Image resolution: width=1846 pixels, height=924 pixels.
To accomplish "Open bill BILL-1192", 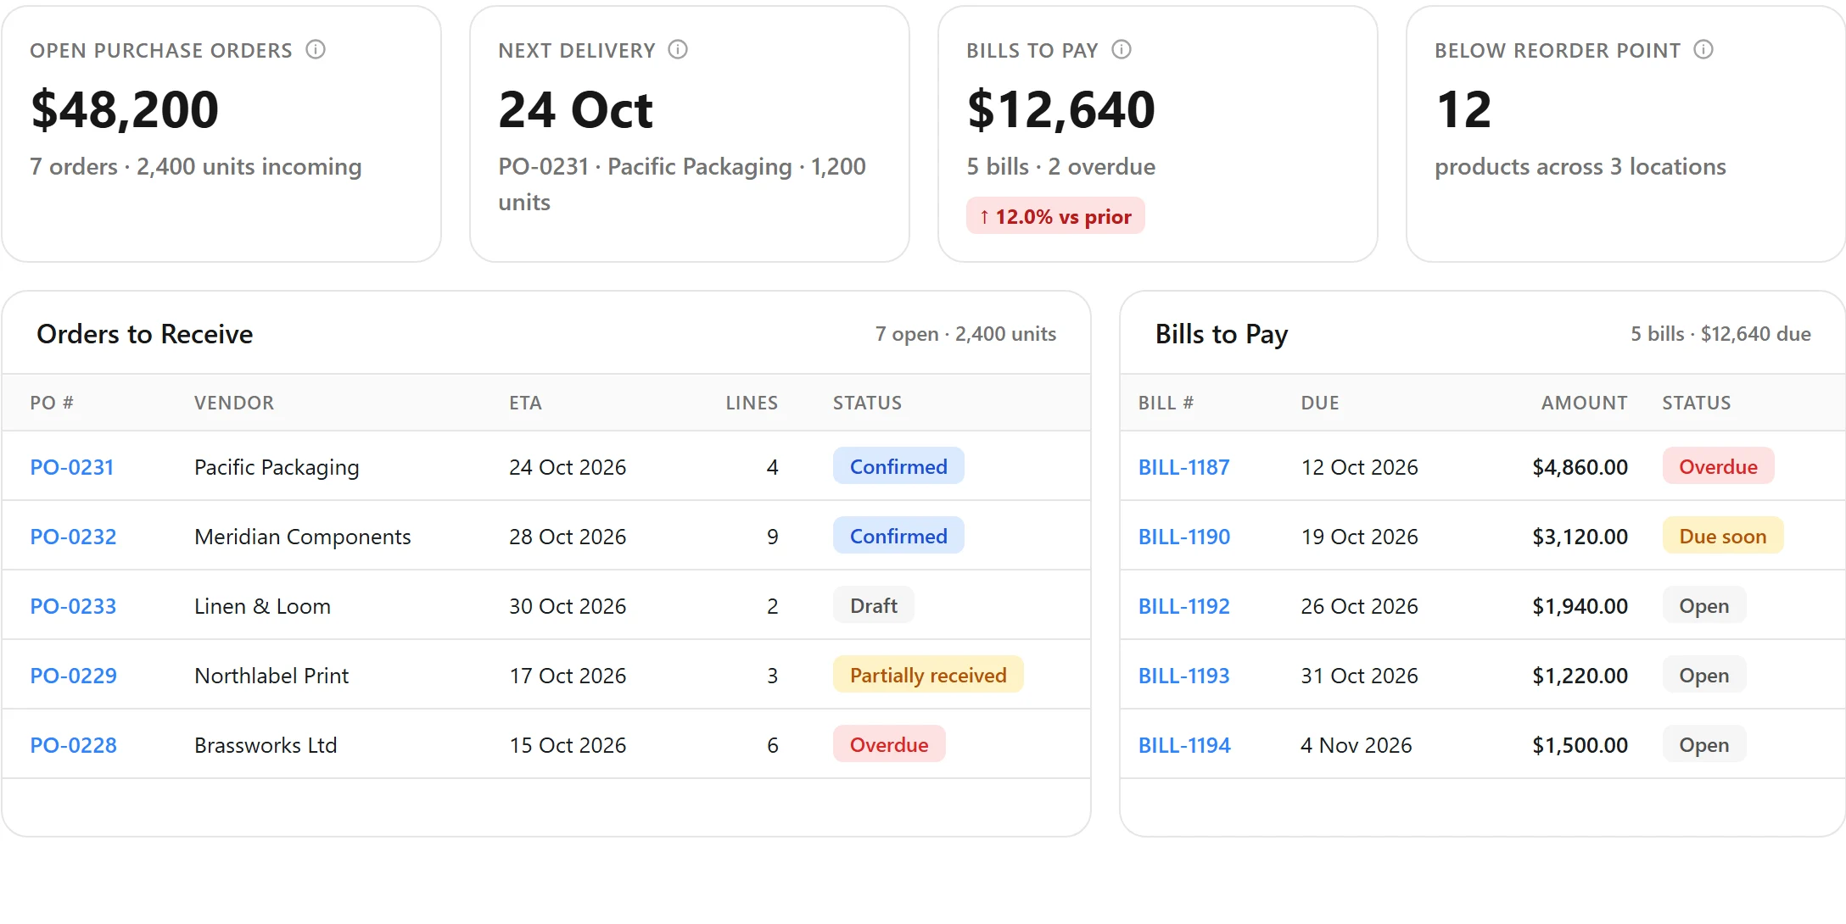I will 1183,606.
